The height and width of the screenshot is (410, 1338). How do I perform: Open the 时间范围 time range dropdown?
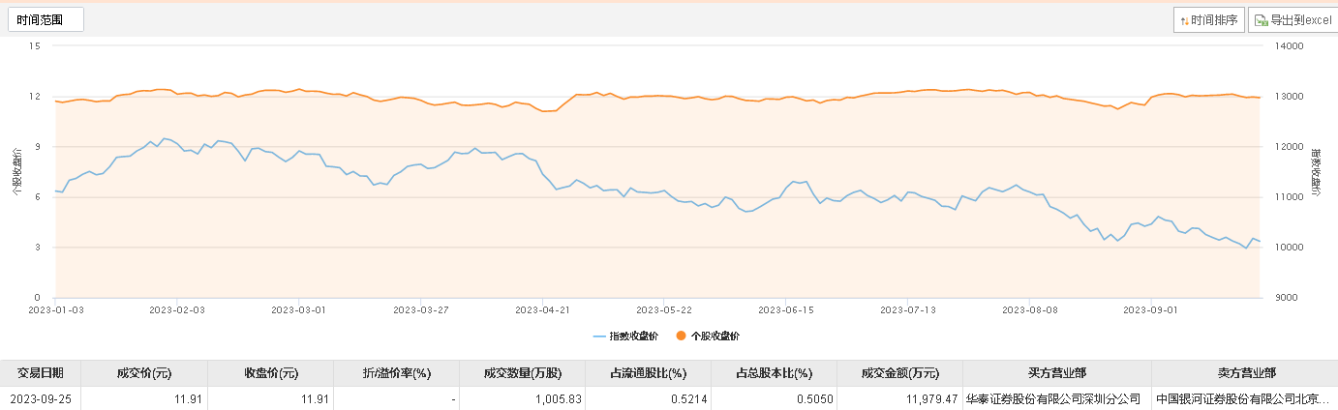click(x=46, y=19)
